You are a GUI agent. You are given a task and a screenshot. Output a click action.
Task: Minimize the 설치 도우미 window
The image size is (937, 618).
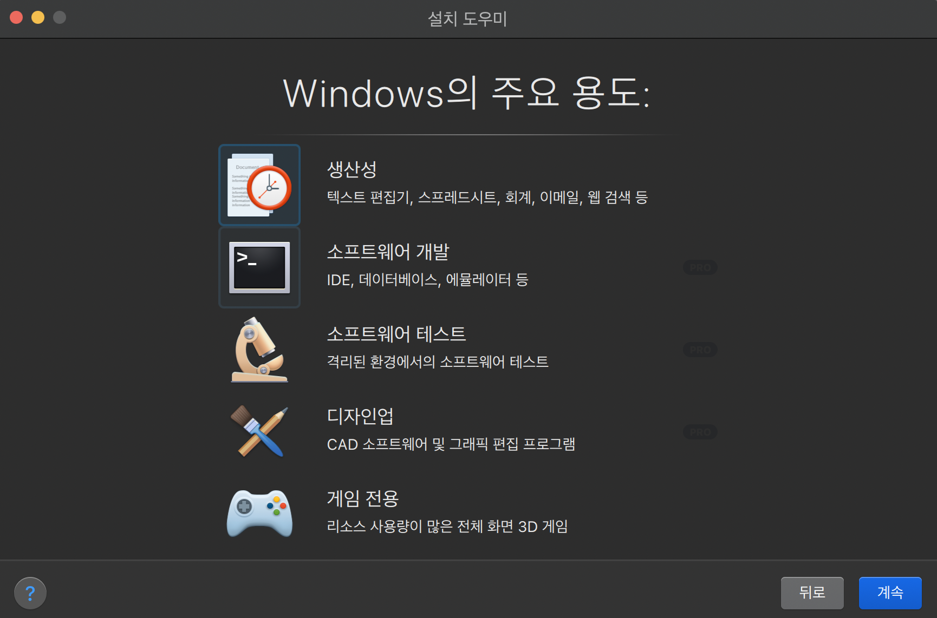(x=38, y=18)
